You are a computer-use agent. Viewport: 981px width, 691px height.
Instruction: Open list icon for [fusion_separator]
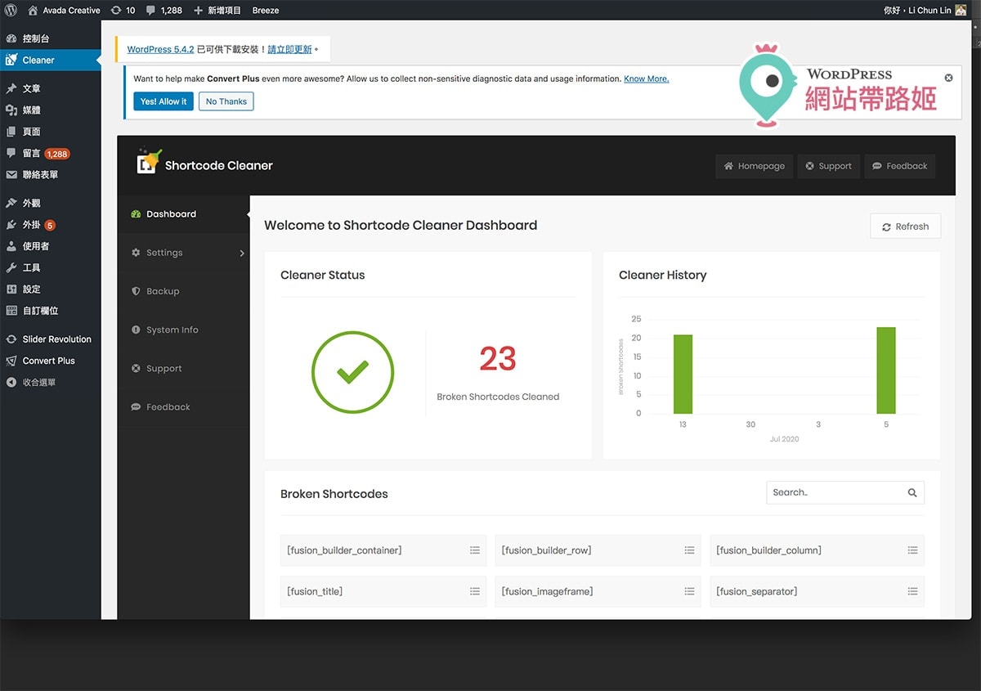pos(912,591)
